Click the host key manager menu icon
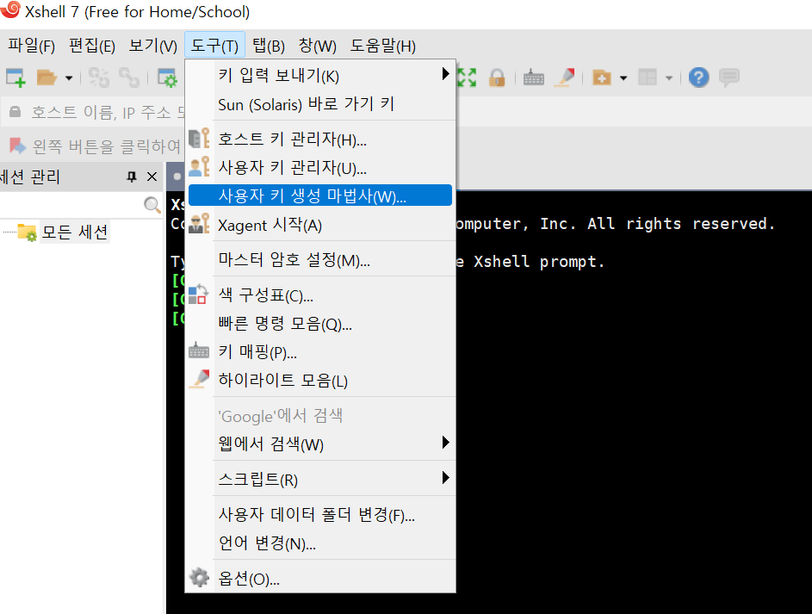The image size is (812, 614). pyautogui.click(x=199, y=139)
